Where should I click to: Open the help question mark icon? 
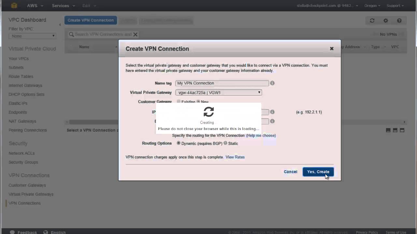point(399,20)
